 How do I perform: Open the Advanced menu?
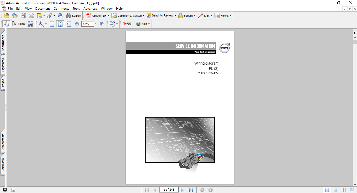click(x=90, y=9)
